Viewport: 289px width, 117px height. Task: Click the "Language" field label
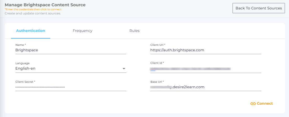tap(23, 63)
